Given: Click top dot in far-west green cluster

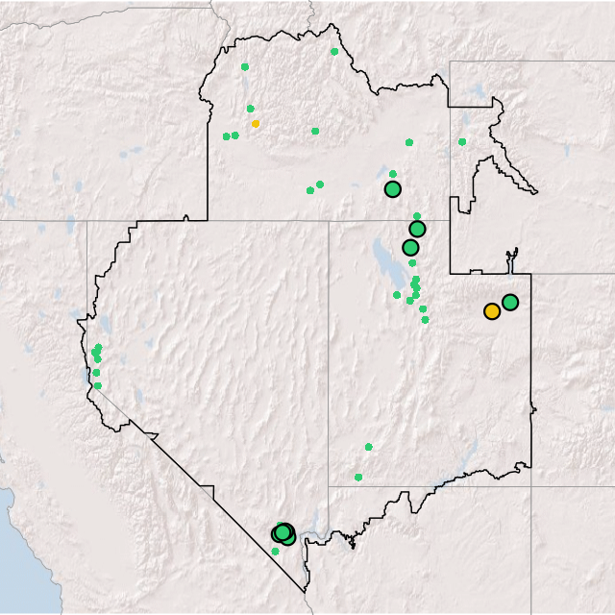Looking at the screenshot, I should click(98, 347).
